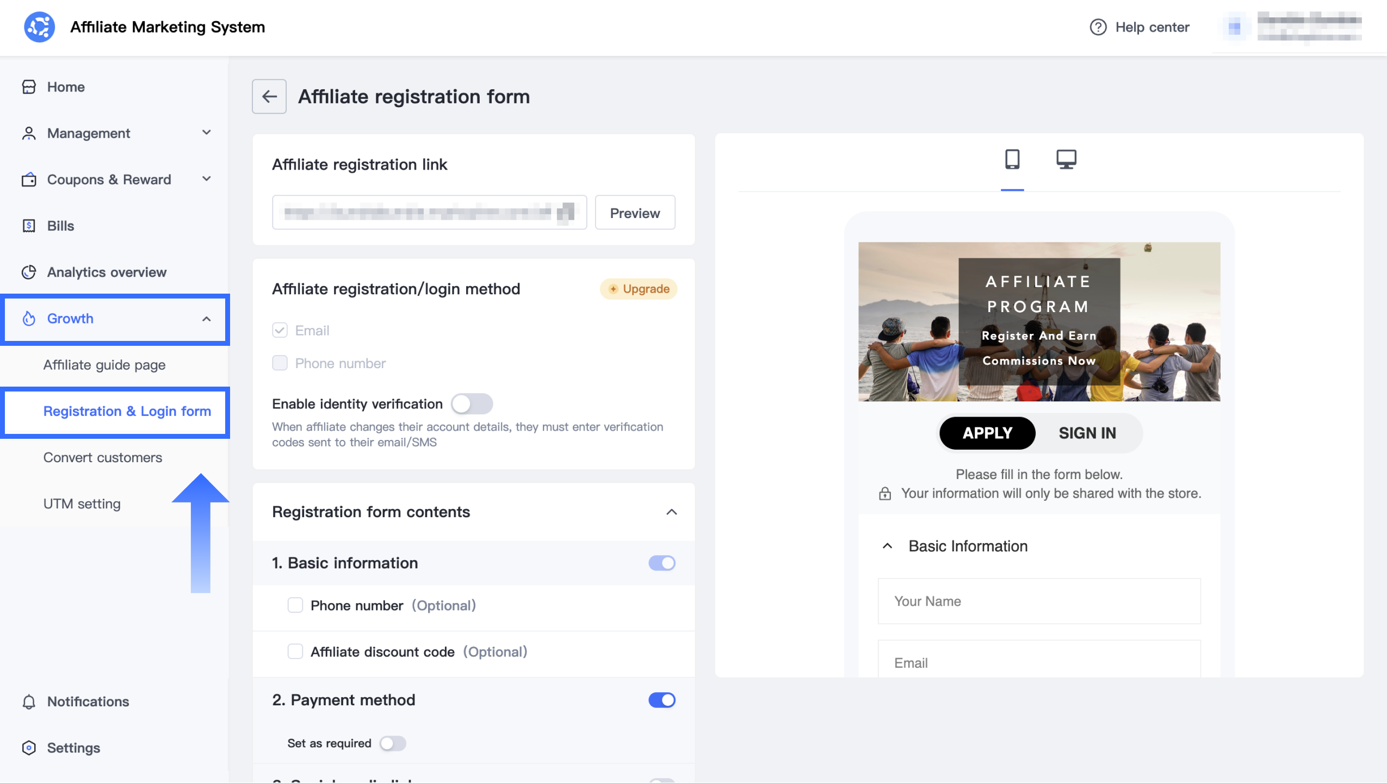Select the SIGN IN tab in preview
1387x783 pixels.
click(x=1087, y=433)
